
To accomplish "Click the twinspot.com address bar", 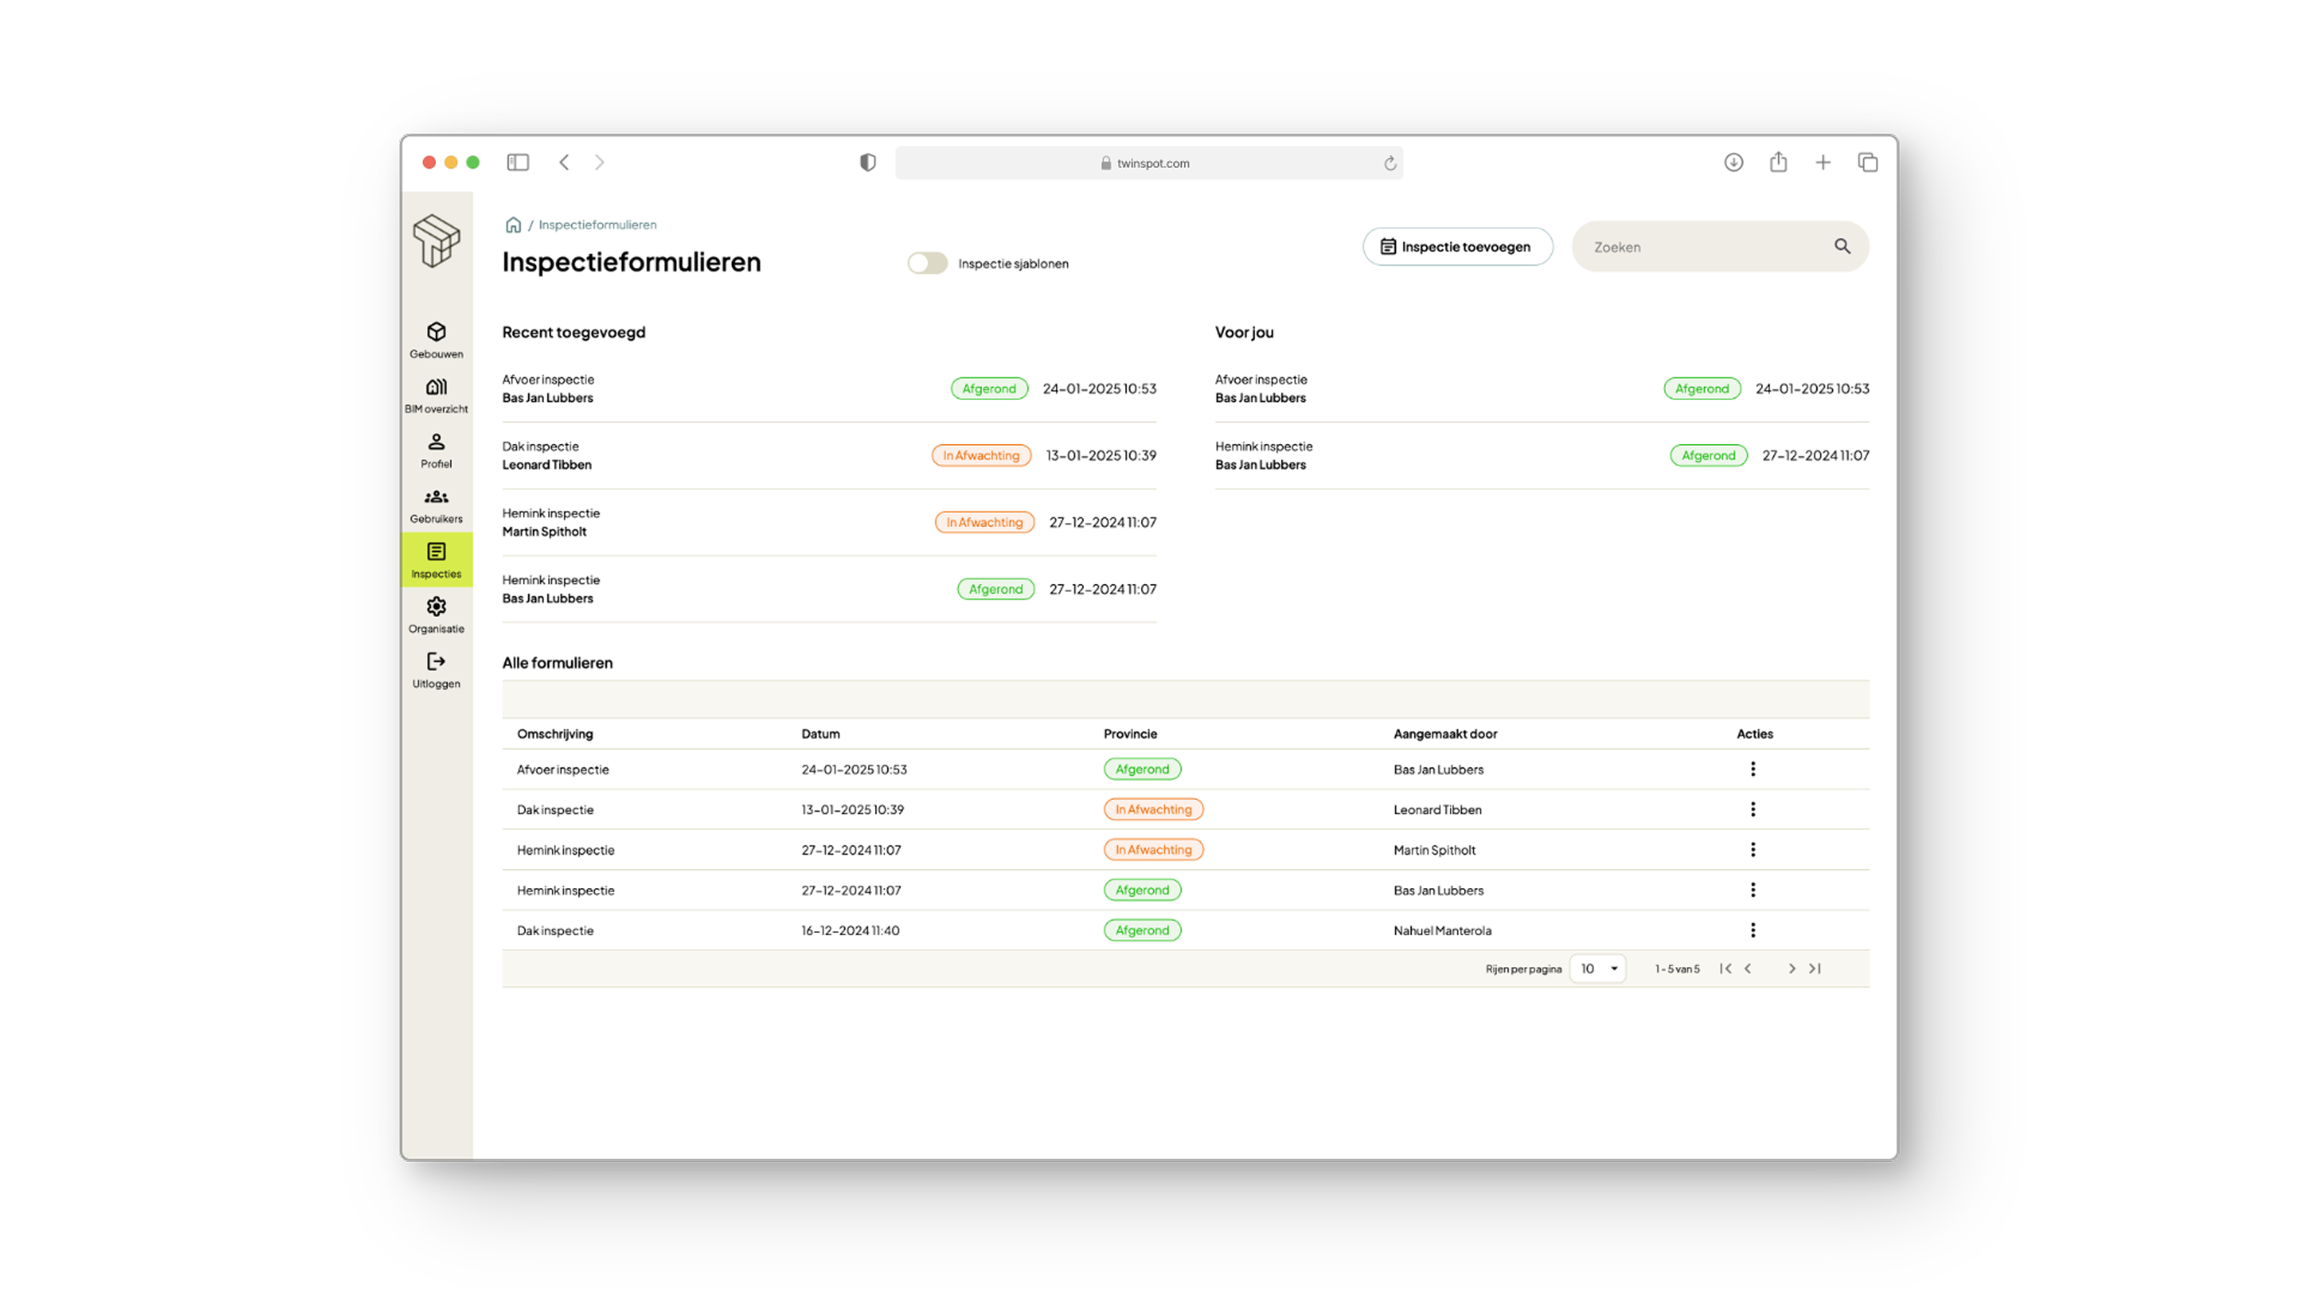I will pyautogui.click(x=1148, y=163).
